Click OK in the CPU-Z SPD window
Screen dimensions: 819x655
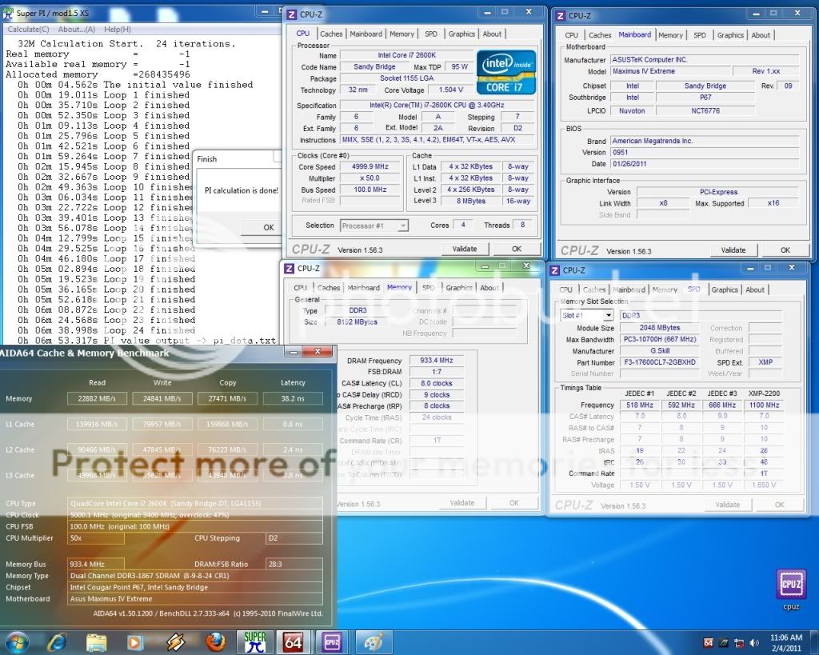pyautogui.click(x=779, y=505)
